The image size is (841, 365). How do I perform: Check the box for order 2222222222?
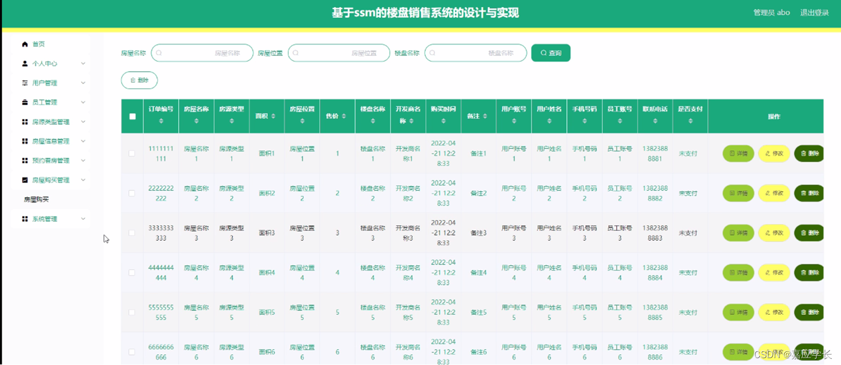pos(132,193)
